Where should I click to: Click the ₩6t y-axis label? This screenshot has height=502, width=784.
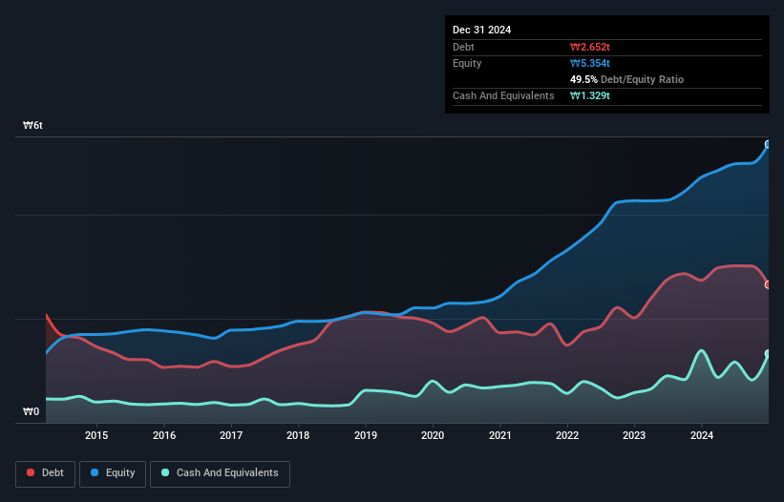33,125
